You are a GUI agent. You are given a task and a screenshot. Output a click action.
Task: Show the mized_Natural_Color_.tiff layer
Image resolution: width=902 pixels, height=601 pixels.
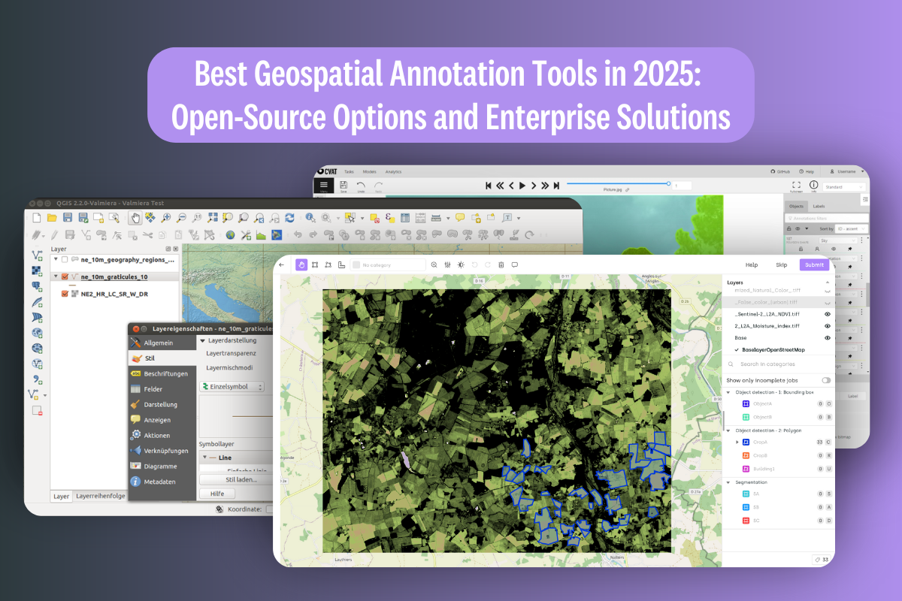pos(827,290)
